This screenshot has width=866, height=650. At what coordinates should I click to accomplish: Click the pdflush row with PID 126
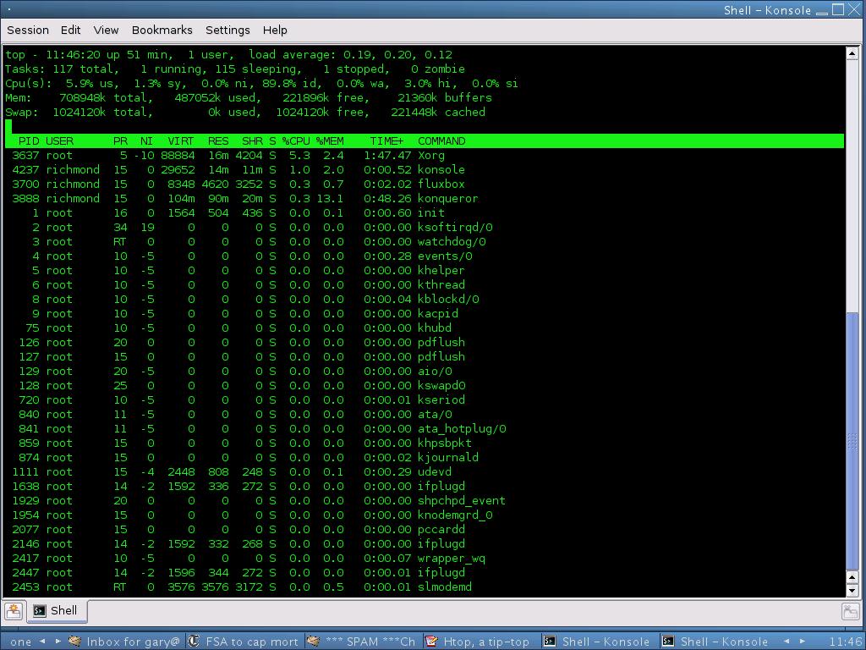pos(425,342)
